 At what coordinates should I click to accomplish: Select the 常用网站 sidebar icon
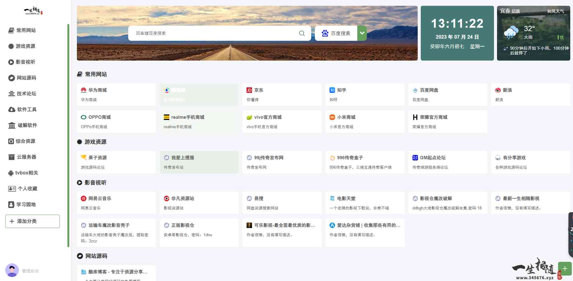click(x=11, y=30)
